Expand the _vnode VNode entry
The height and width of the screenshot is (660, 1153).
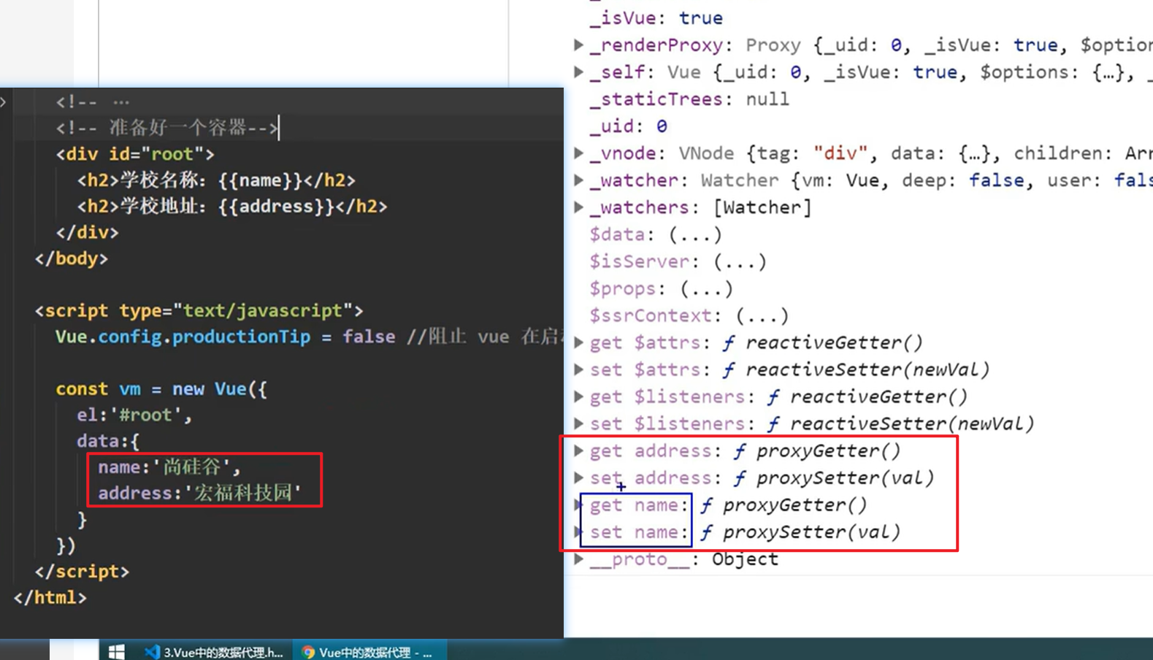[x=578, y=153]
